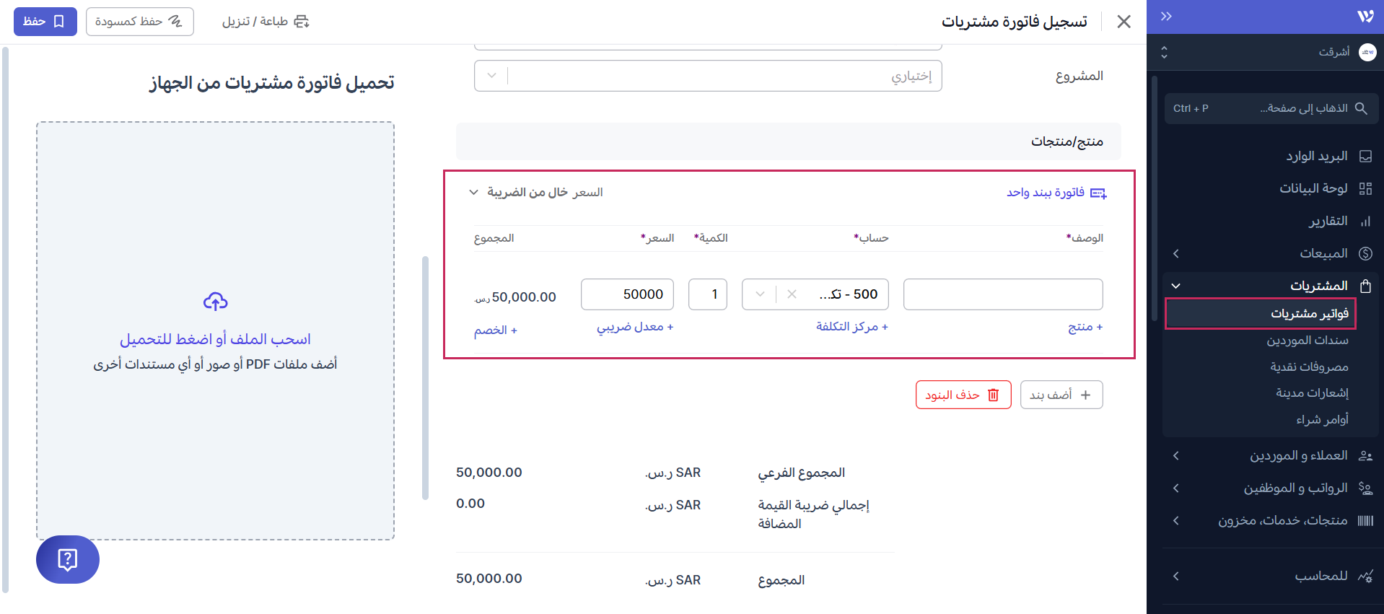Image resolution: width=1384 pixels, height=614 pixels.
Task: Expand the المبيعات sidebar section
Action: point(1176,253)
